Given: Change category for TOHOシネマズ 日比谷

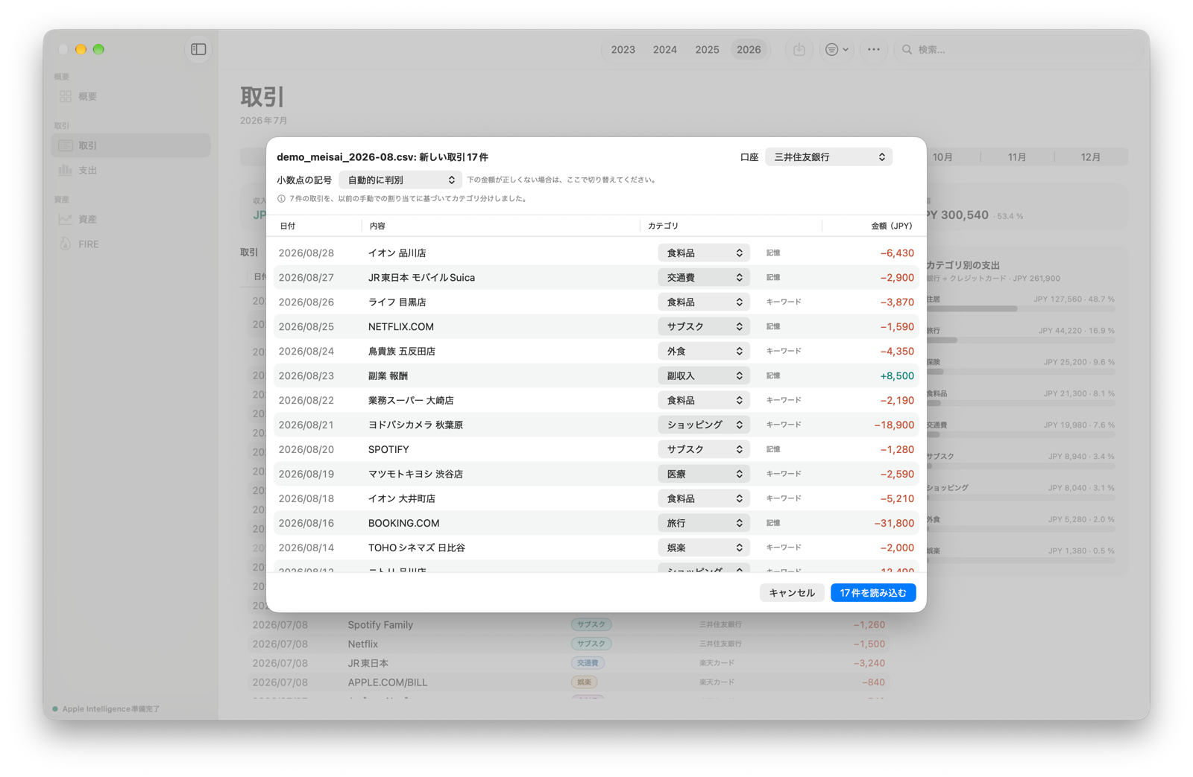Looking at the screenshot, I should (x=703, y=548).
